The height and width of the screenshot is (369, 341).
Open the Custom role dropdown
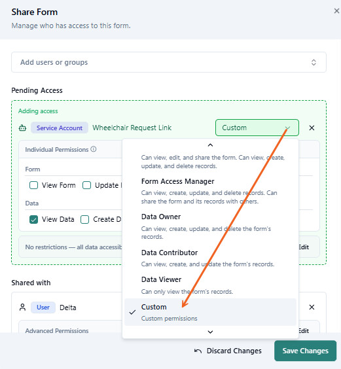point(257,128)
